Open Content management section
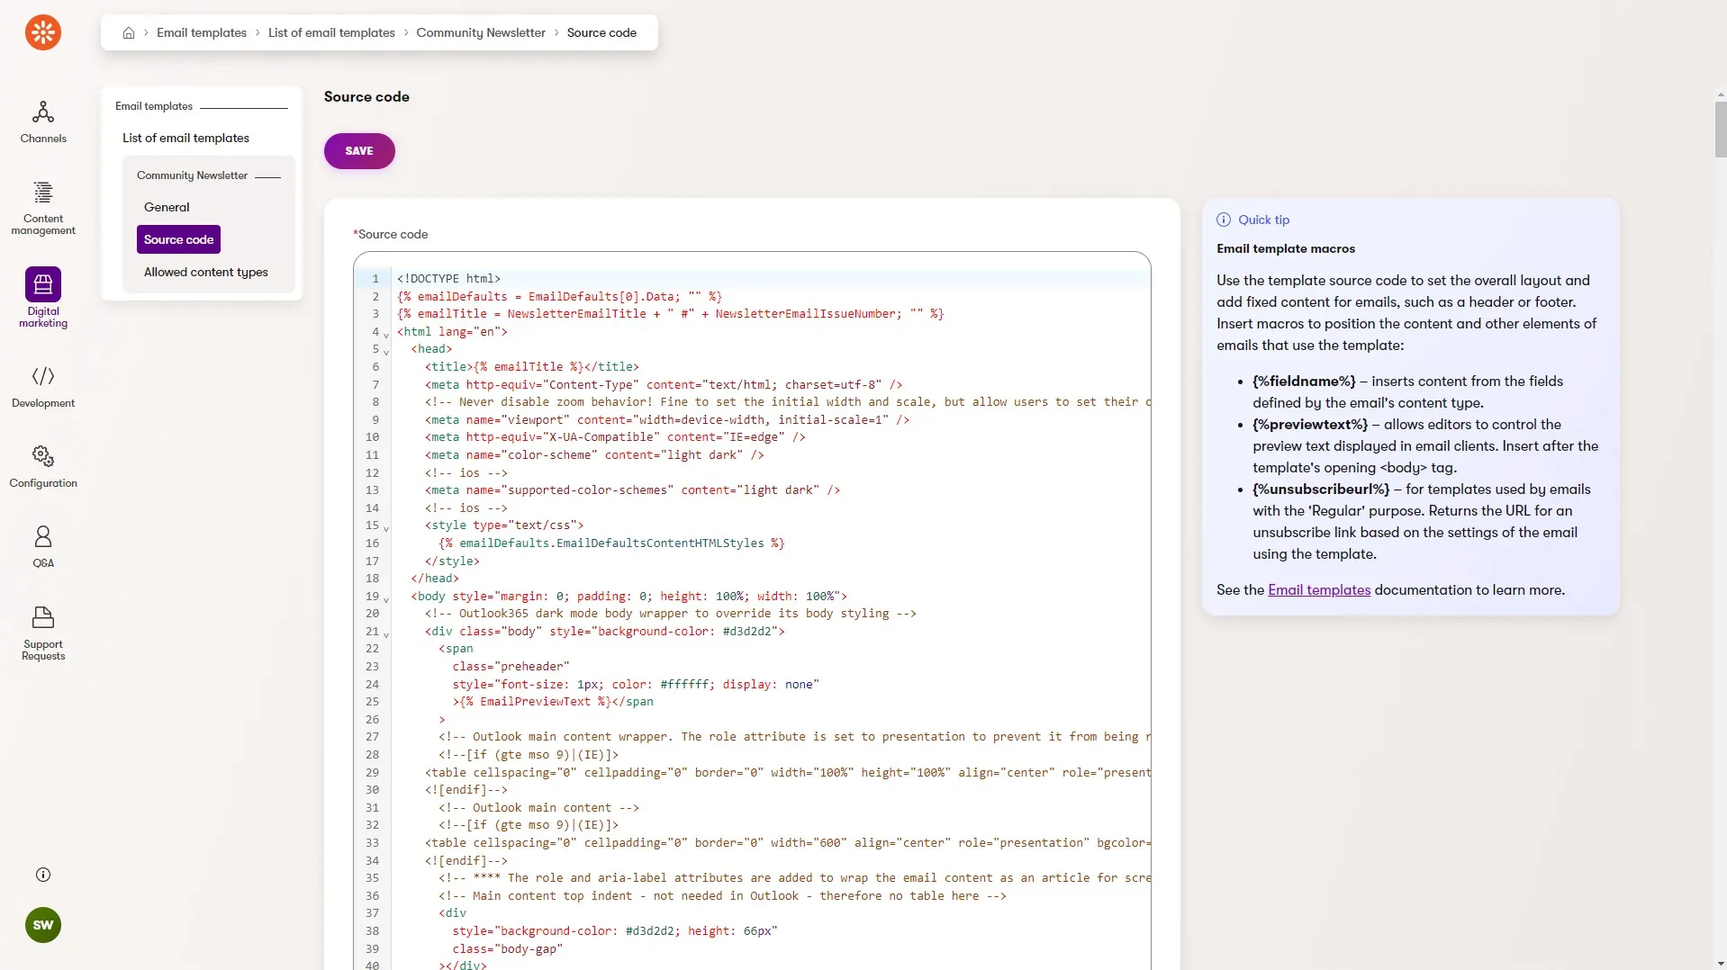This screenshot has height=970, width=1727. [43, 209]
